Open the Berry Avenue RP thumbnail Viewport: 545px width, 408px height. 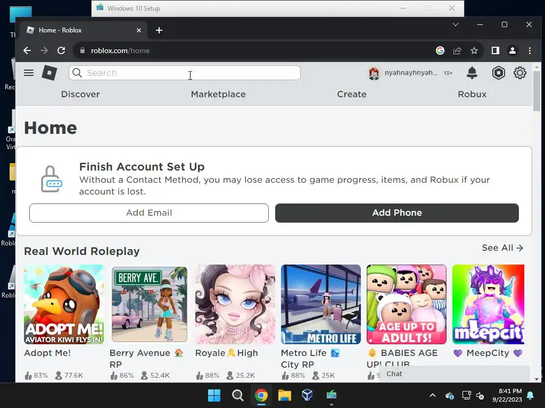coord(150,304)
